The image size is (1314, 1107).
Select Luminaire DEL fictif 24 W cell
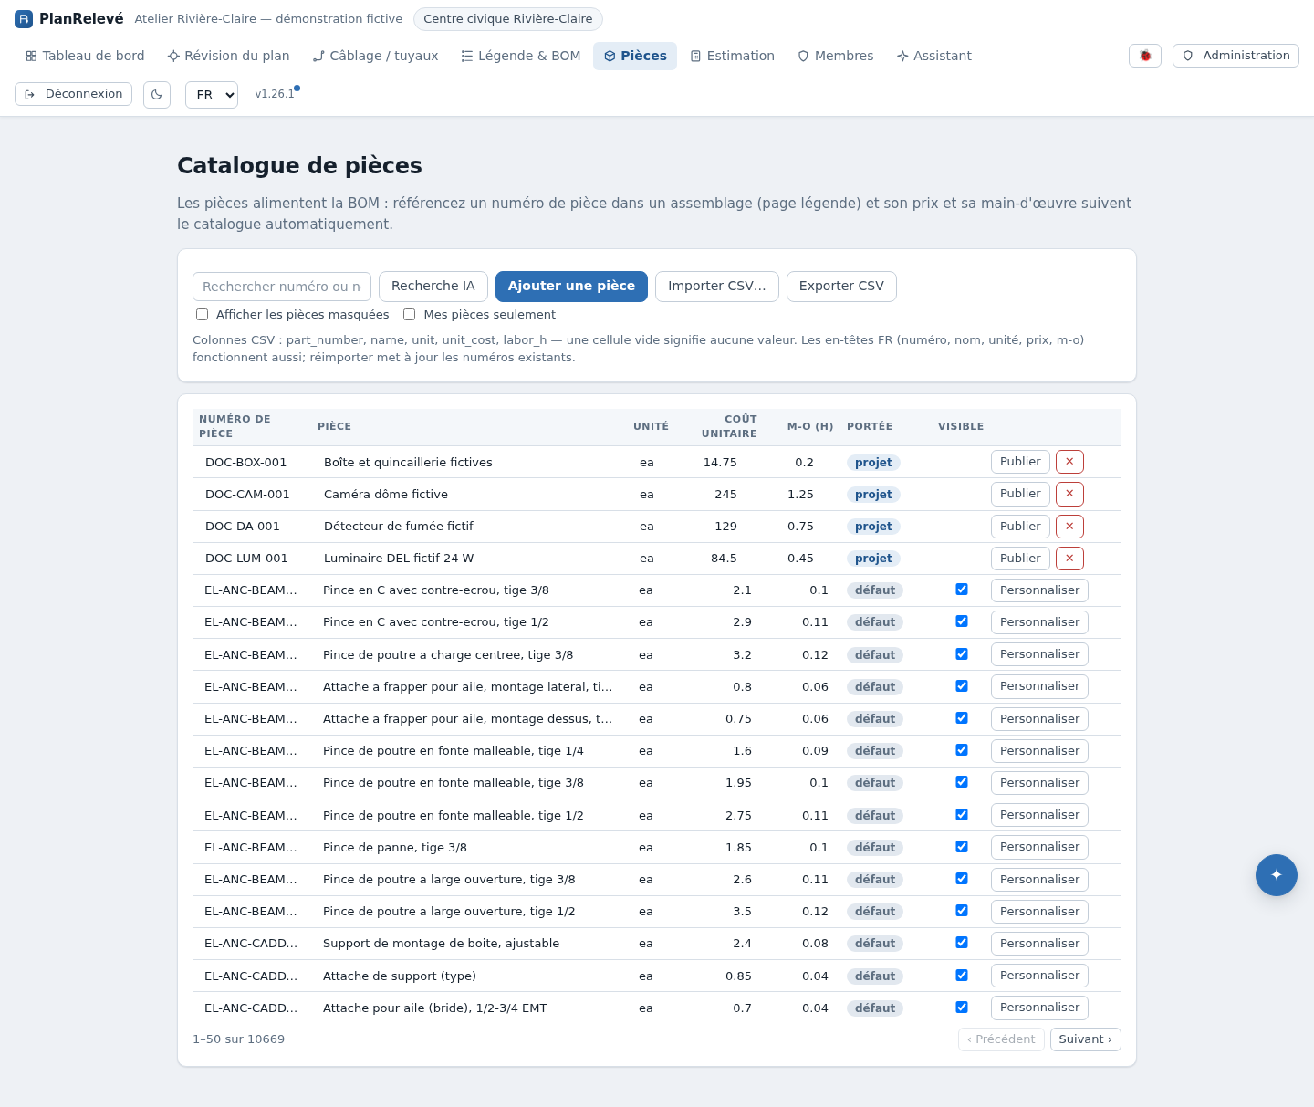(399, 559)
